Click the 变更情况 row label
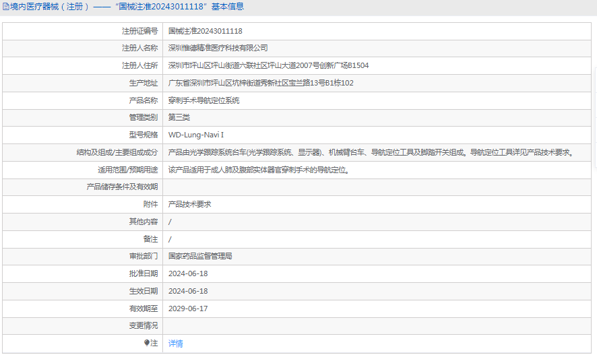Viewport: 597px width, 357px height. 143,326
